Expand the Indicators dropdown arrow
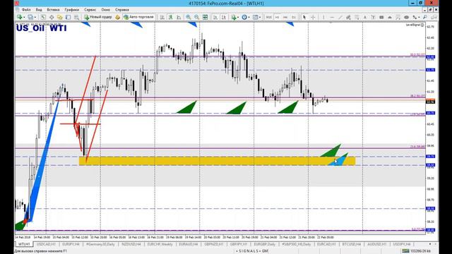This screenshot has height=254, width=452. 238,17
